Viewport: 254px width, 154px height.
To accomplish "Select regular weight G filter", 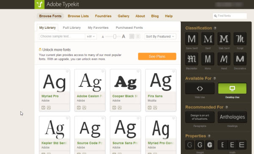I will tap(200, 145).
